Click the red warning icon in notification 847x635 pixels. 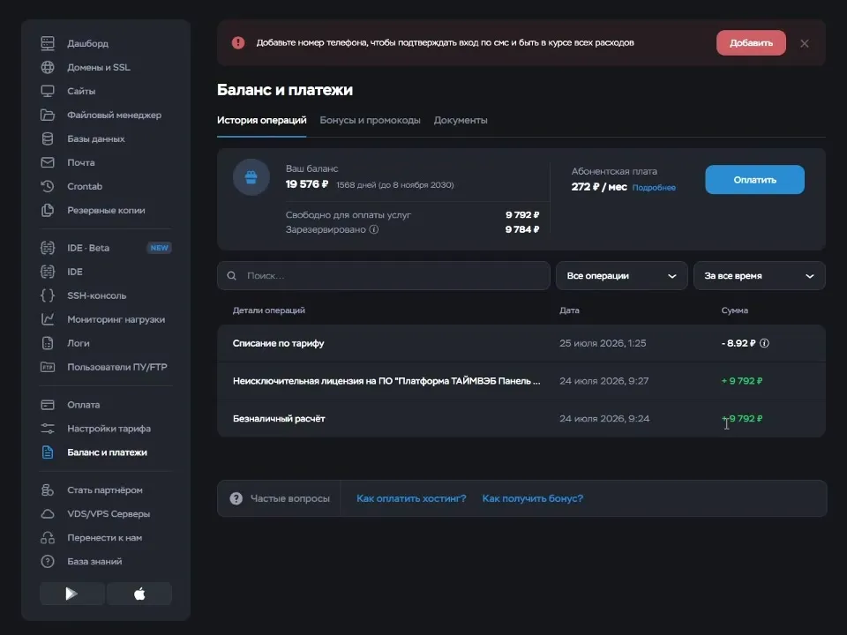238,42
